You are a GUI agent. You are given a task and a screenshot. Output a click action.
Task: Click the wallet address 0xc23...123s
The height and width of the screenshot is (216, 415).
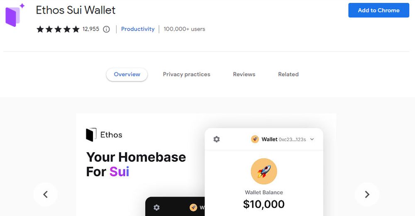coord(292,139)
